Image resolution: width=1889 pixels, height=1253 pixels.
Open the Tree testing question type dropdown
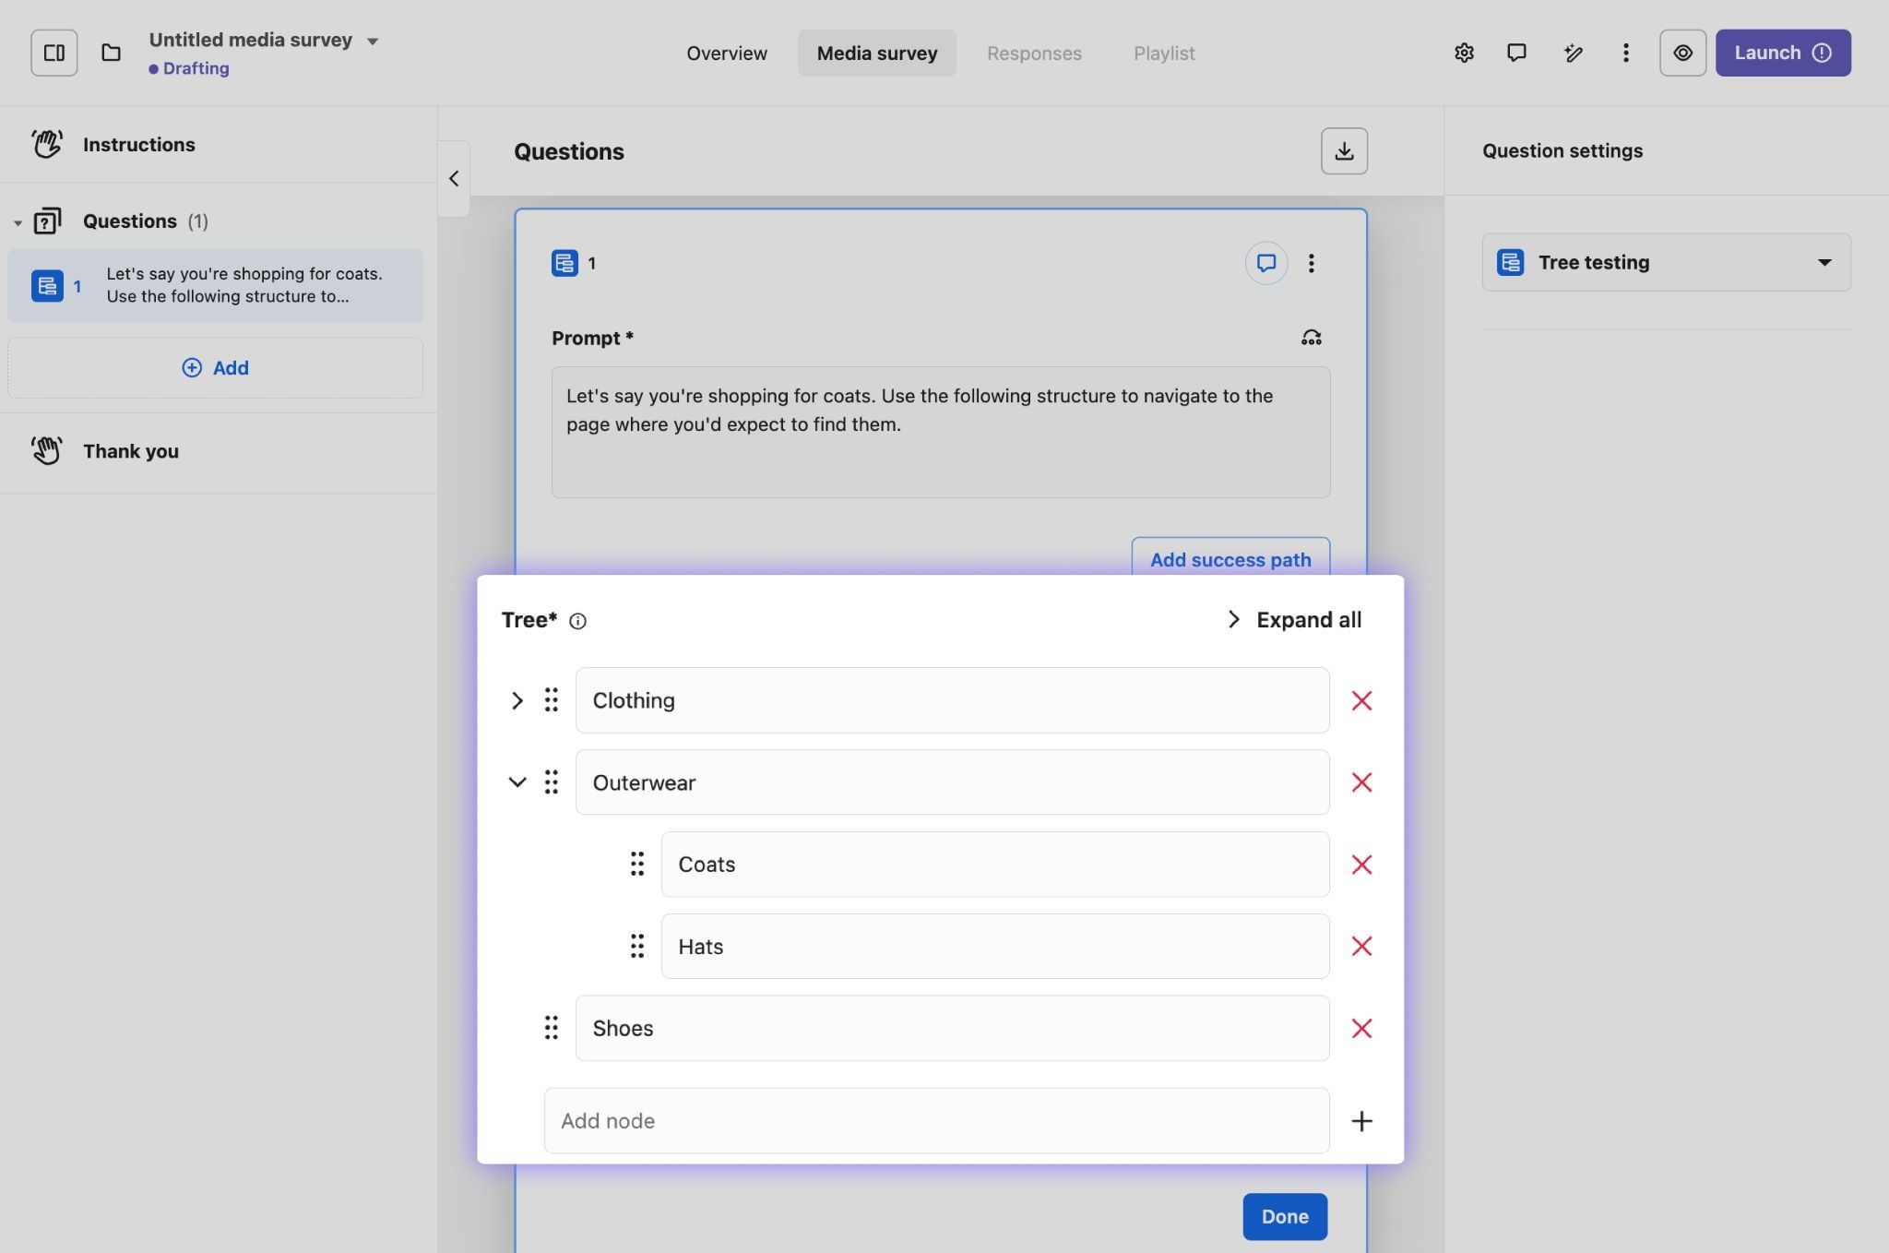pos(1666,262)
